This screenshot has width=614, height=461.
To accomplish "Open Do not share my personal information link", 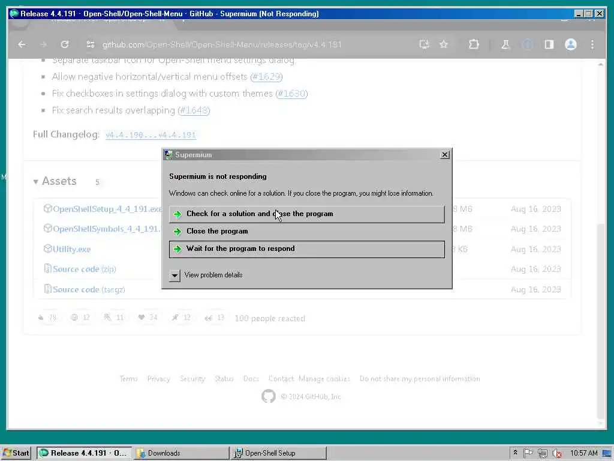I will click(x=420, y=379).
